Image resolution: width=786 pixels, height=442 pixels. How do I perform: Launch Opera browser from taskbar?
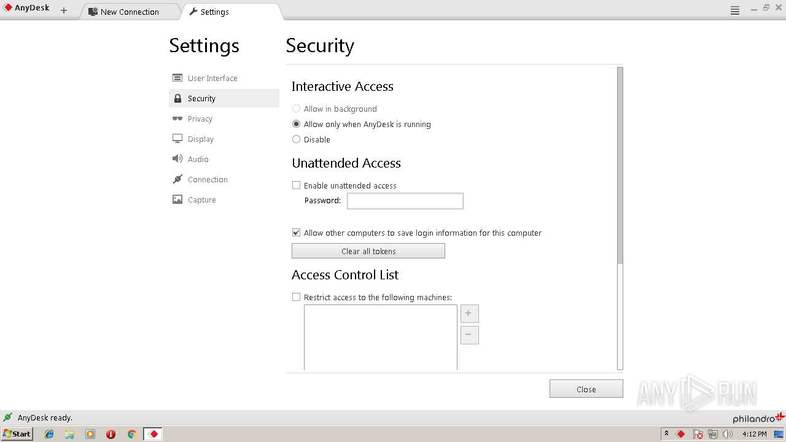(111, 434)
